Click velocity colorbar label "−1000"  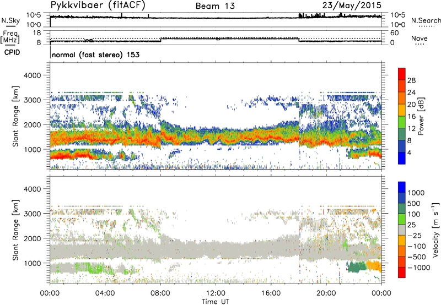[x=419, y=268]
